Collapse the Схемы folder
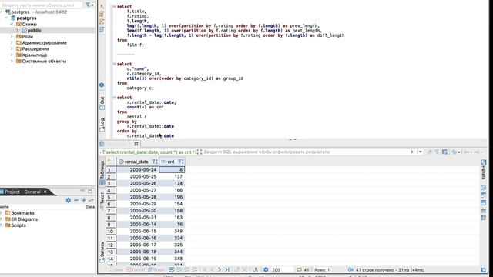 click(12, 24)
